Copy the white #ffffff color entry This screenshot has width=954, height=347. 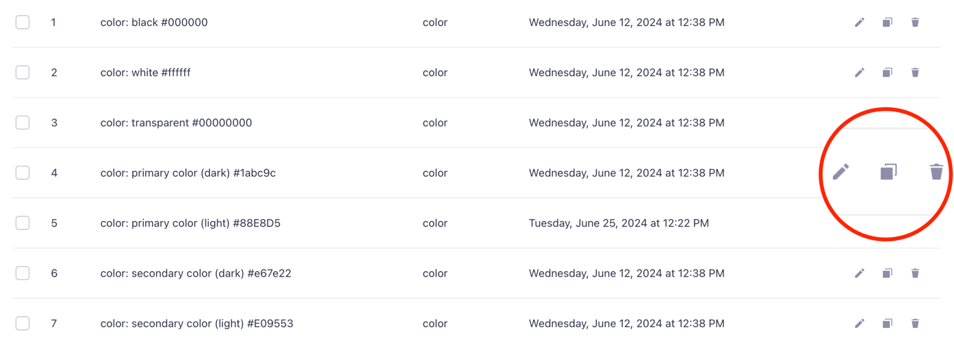887,73
